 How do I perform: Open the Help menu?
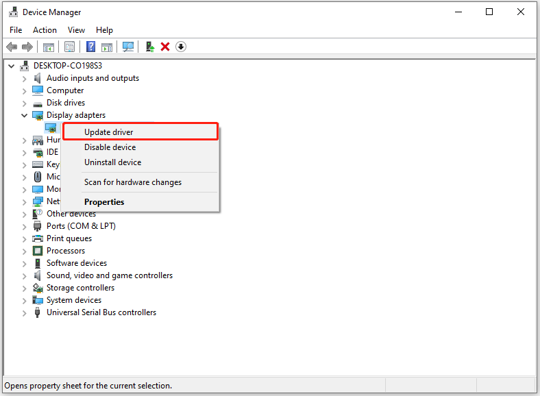(x=104, y=30)
